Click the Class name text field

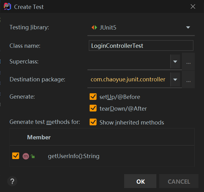141,46
